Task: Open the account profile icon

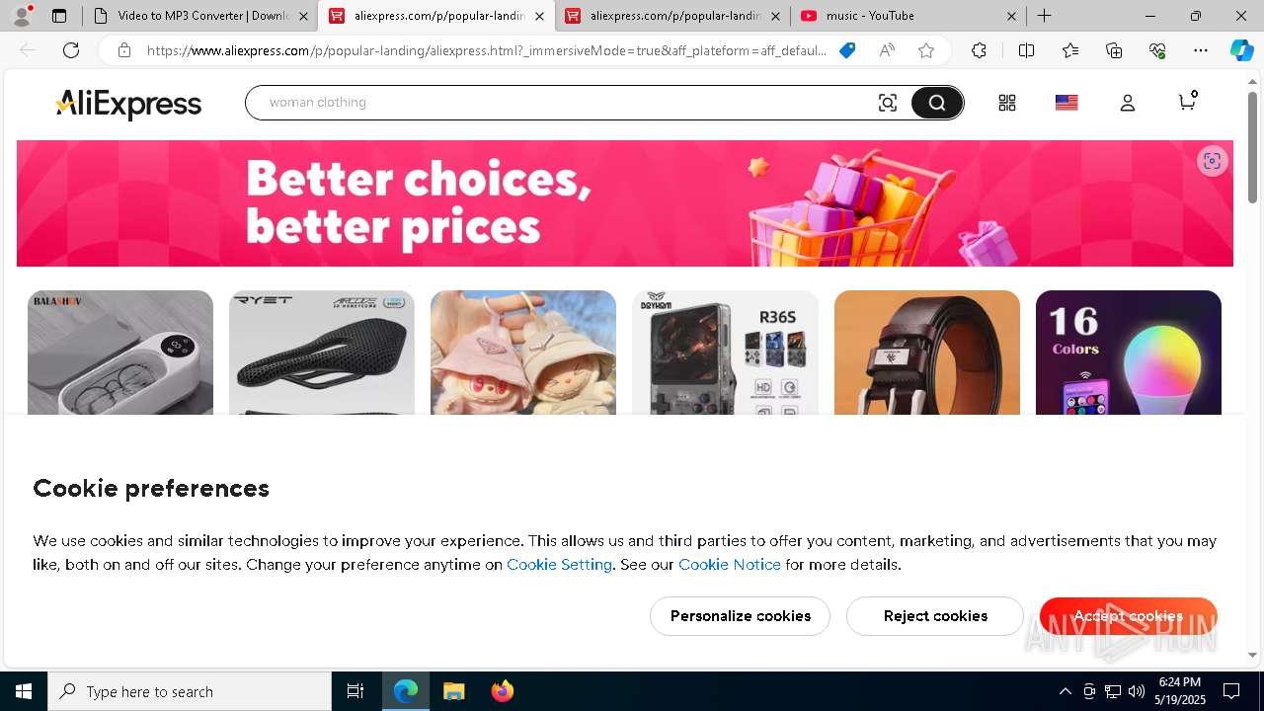Action: (1128, 103)
